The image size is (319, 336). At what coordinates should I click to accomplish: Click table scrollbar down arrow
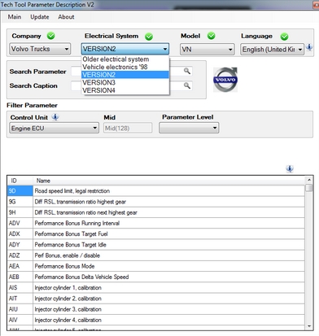(x=309, y=326)
